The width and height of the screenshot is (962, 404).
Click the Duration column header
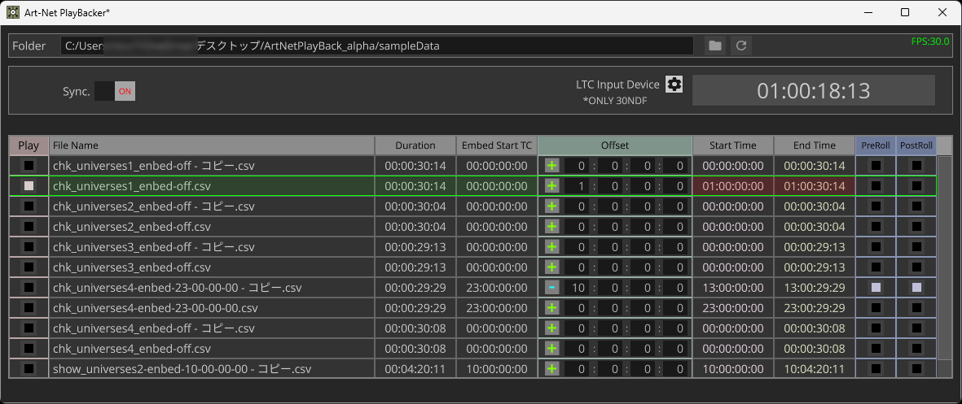(415, 146)
